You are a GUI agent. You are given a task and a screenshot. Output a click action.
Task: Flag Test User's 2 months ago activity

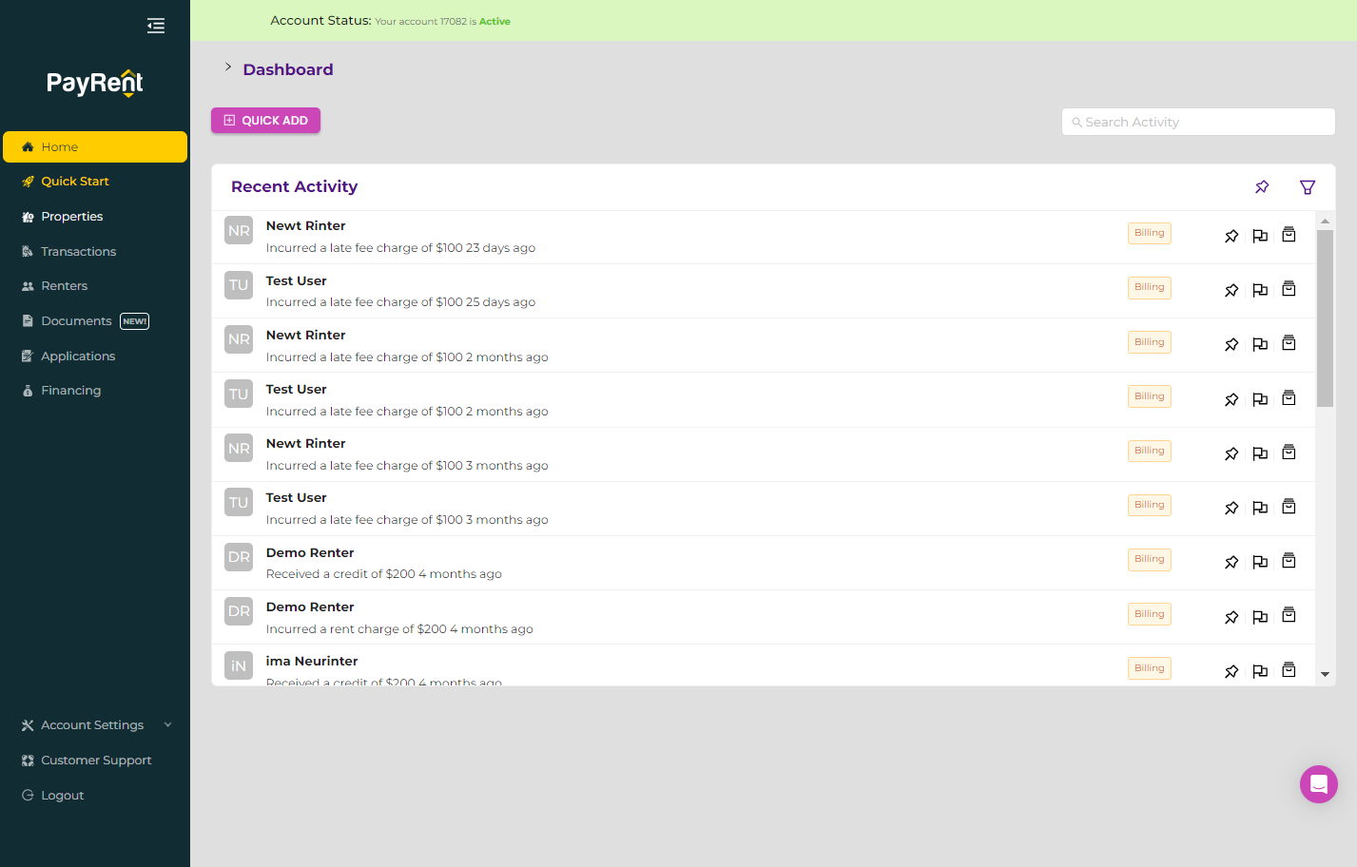(x=1260, y=399)
